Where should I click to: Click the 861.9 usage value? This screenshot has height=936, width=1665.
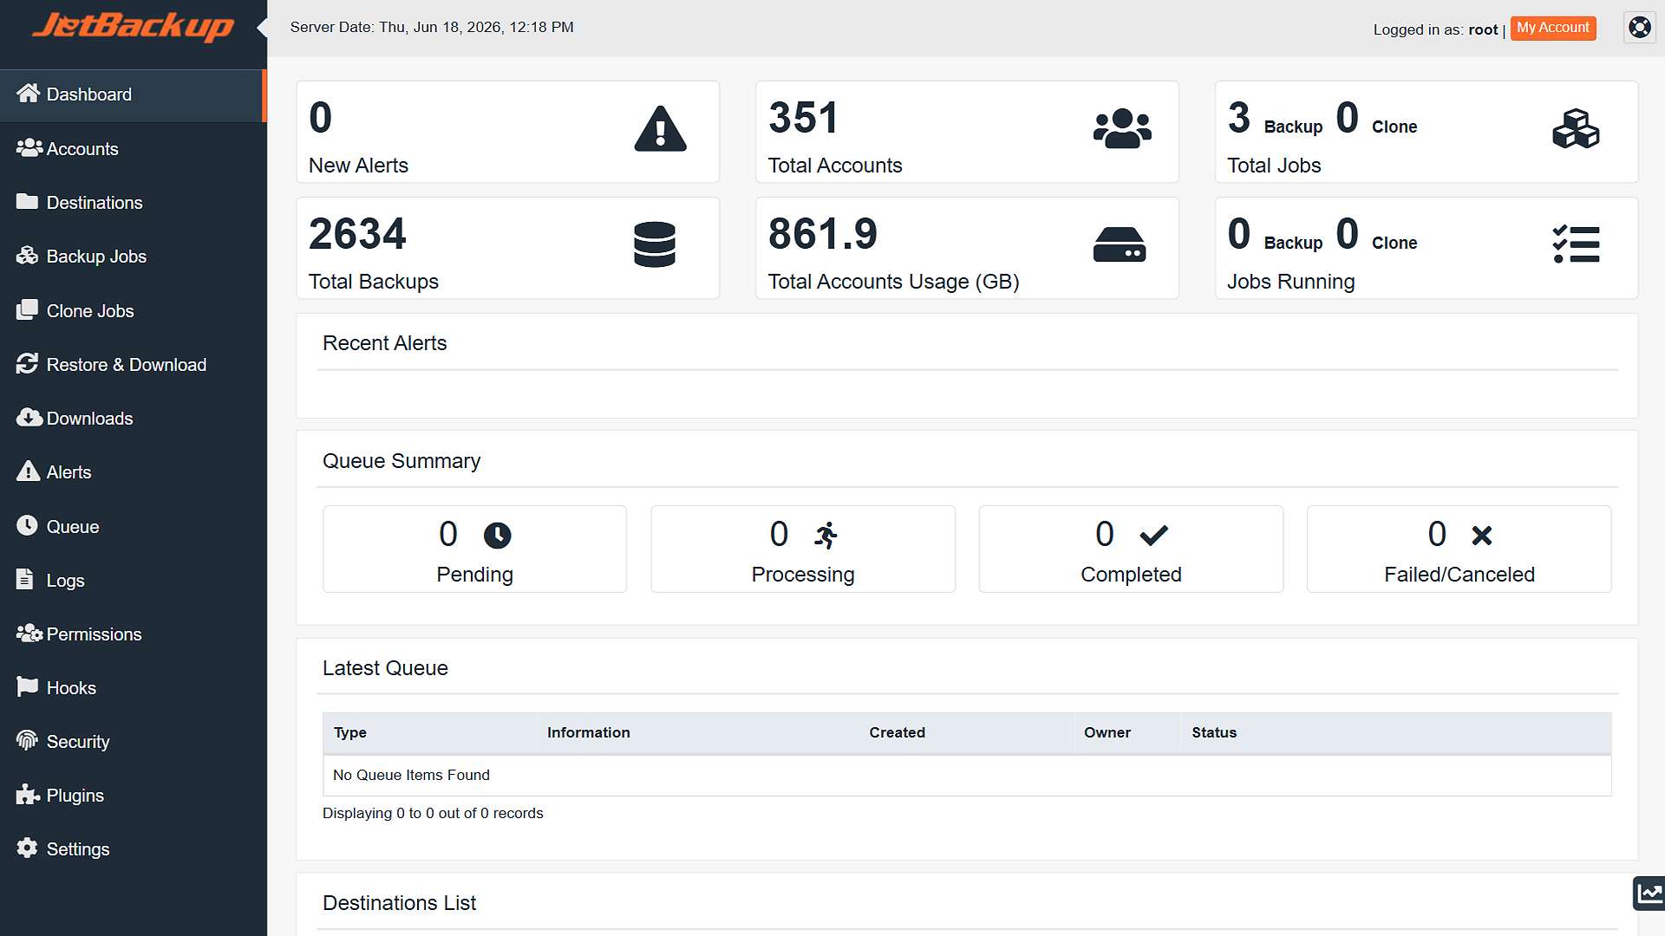(822, 234)
